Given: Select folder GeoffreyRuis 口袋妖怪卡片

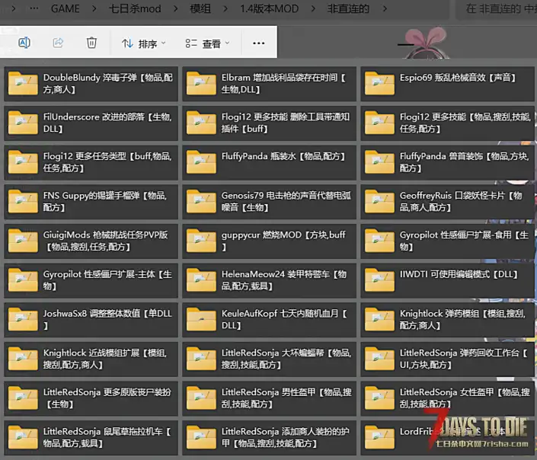Looking at the screenshot, I should (x=447, y=201).
